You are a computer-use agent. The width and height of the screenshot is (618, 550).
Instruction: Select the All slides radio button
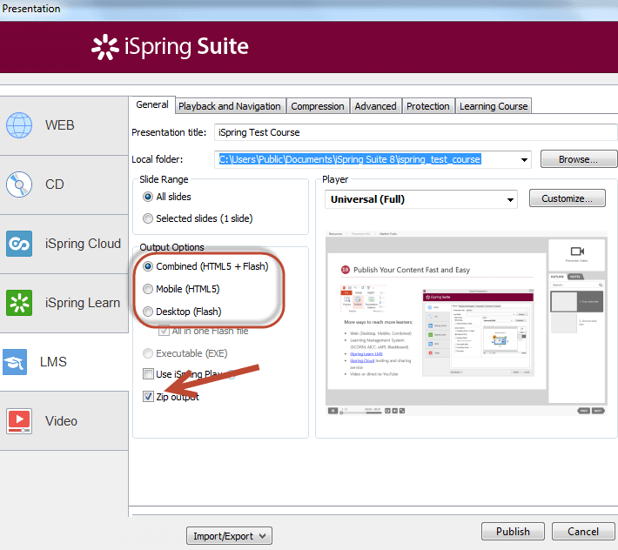(x=148, y=197)
